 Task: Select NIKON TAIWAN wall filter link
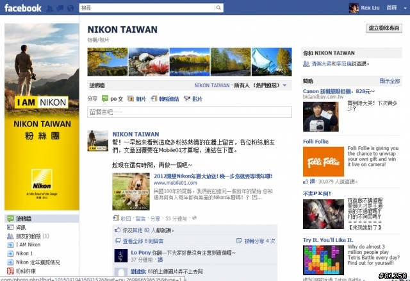click(212, 85)
